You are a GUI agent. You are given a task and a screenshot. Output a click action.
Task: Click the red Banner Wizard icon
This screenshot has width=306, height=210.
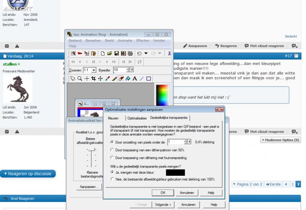80,53
